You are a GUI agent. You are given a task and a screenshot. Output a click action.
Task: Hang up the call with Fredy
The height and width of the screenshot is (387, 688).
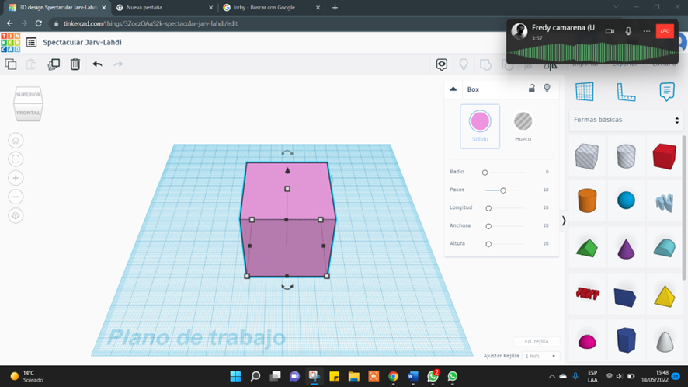(665, 31)
